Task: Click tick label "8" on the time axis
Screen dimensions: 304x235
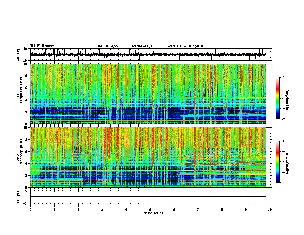Action: pos(222,210)
